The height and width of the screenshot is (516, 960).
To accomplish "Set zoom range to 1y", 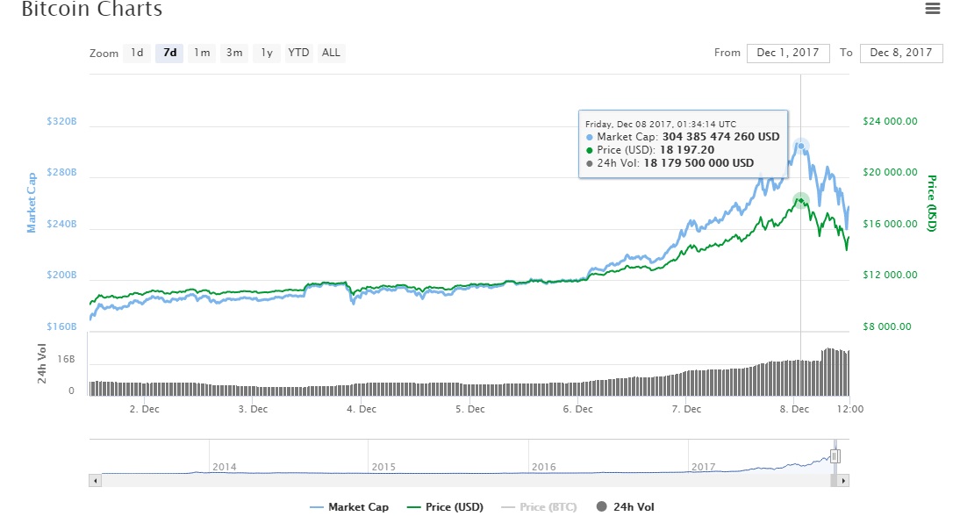I will (x=267, y=53).
